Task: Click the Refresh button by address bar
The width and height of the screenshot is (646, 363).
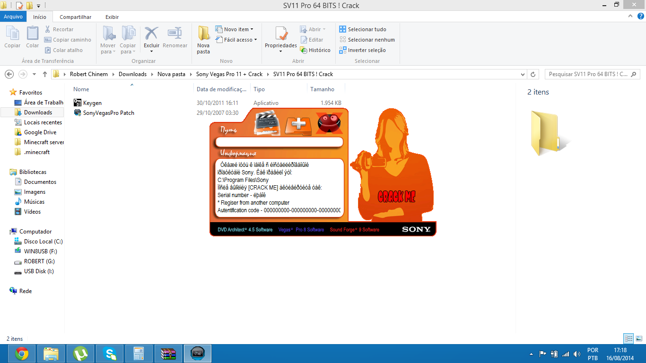Action: tap(533, 74)
